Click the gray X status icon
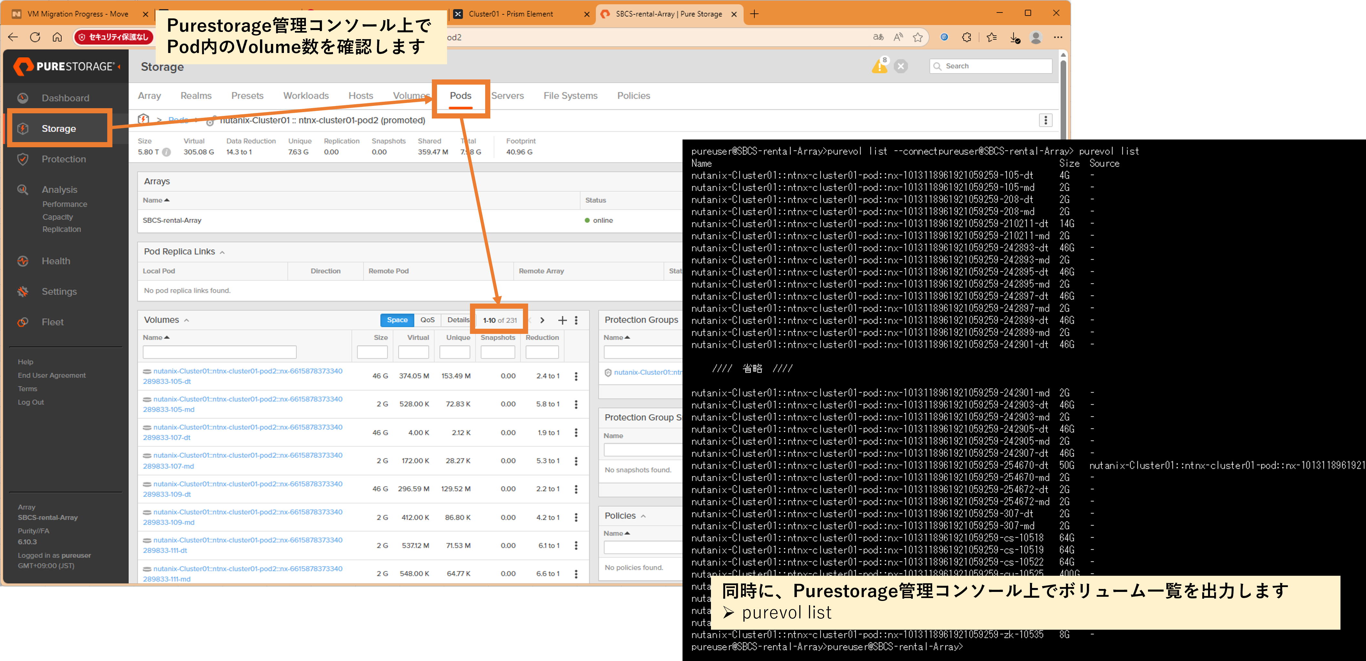The width and height of the screenshot is (1366, 661). coord(901,66)
